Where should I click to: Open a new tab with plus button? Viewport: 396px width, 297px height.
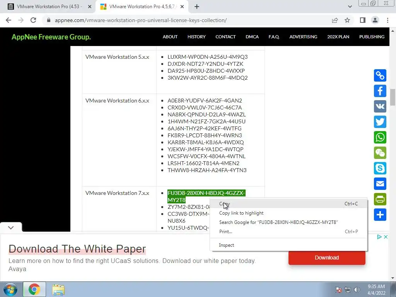click(x=197, y=7)
